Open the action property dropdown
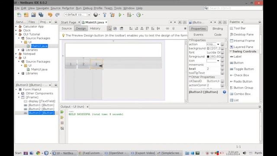277x156 pixels. [x=218, y=44]
